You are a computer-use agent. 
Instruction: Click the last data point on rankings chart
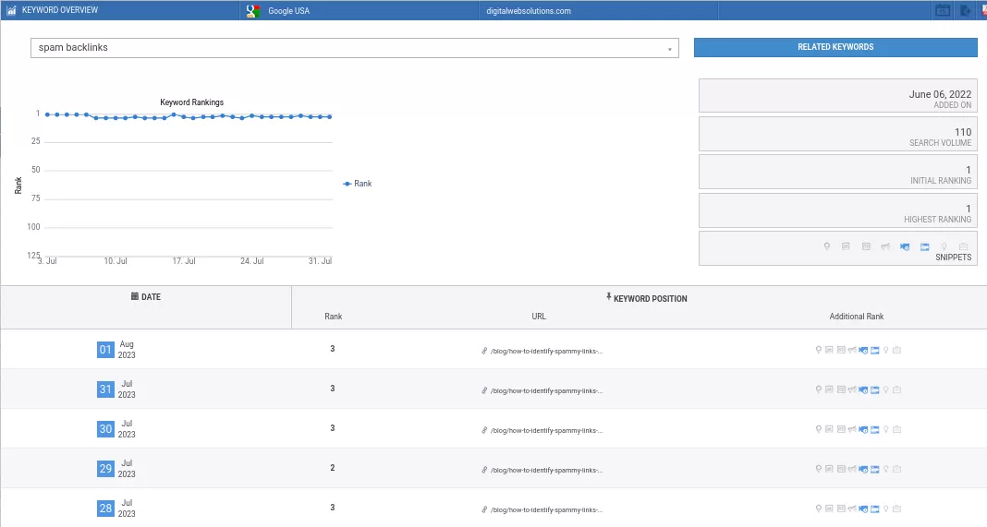[x=329, y=117]
